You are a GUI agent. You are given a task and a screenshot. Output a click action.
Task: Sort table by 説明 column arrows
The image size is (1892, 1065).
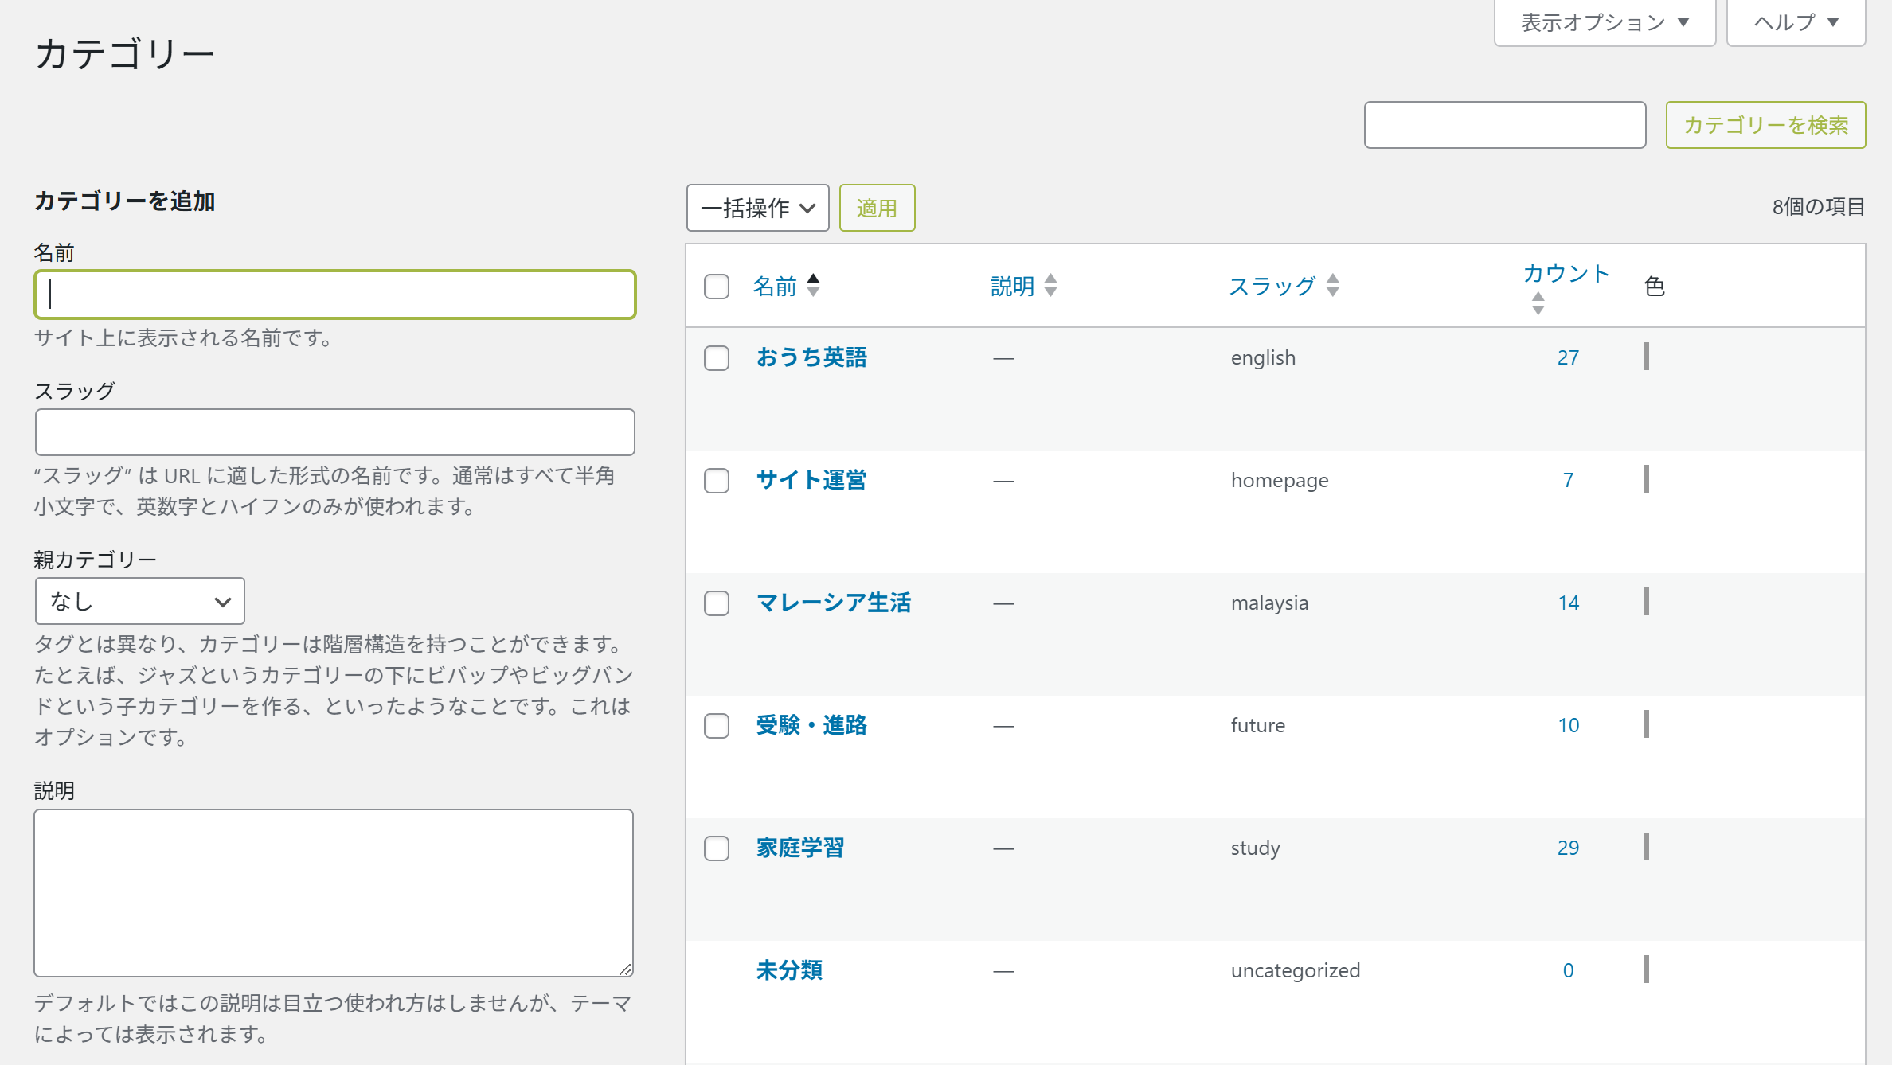[1050, 285]
